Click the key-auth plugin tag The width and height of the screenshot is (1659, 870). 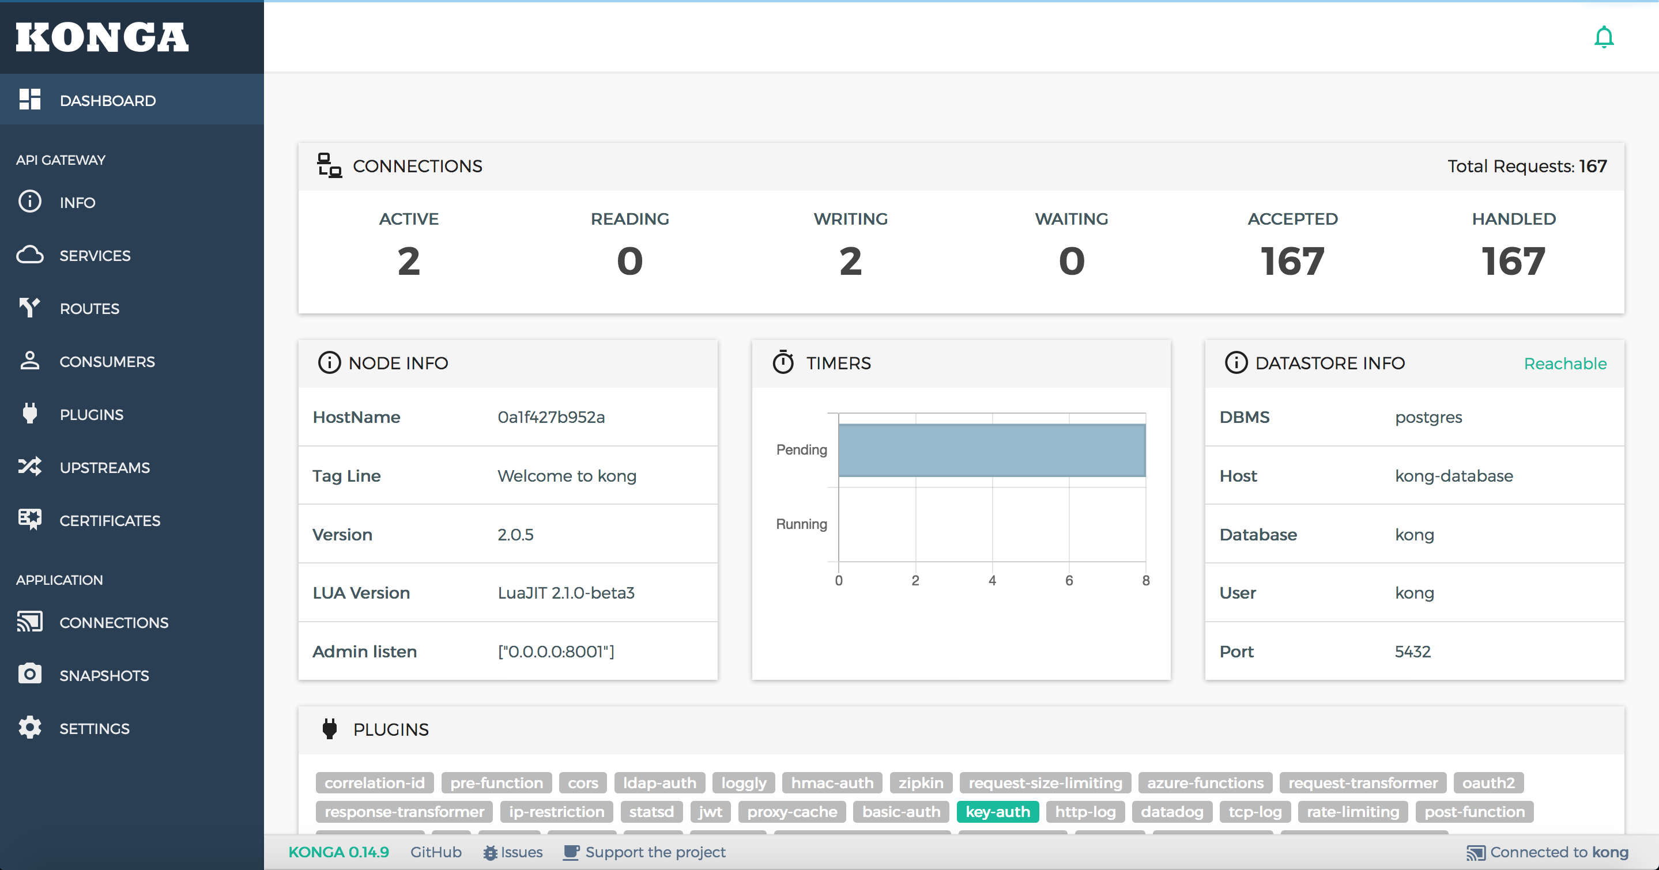pos(997,811)
